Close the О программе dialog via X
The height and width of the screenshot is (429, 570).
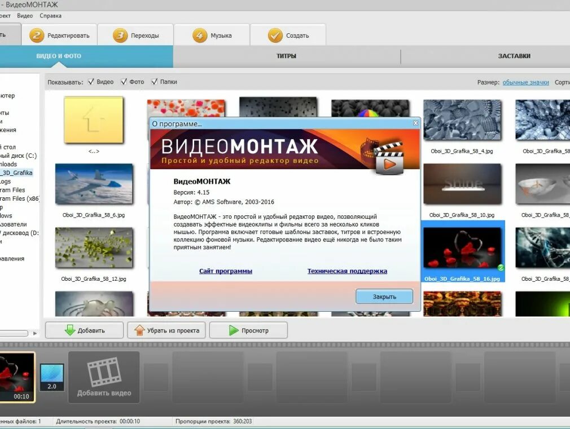click(x=415, y=123)
